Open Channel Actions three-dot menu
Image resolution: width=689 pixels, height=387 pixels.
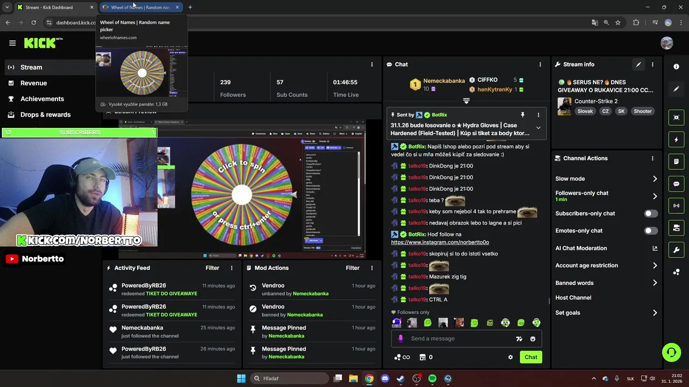(652, 159)
